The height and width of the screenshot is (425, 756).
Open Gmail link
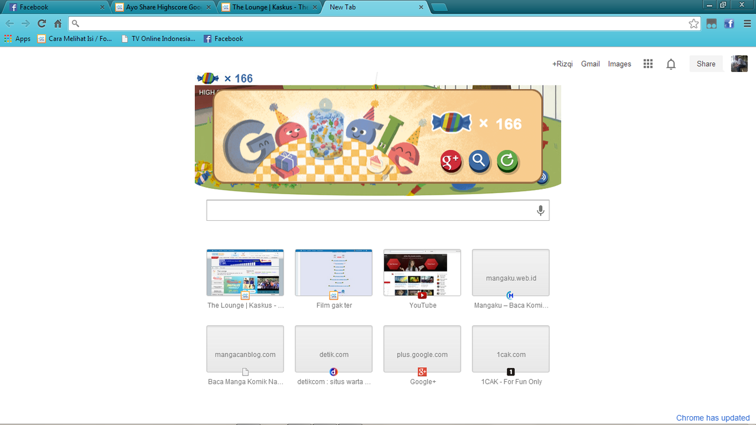pyautogui.click(x=590, y=64)
